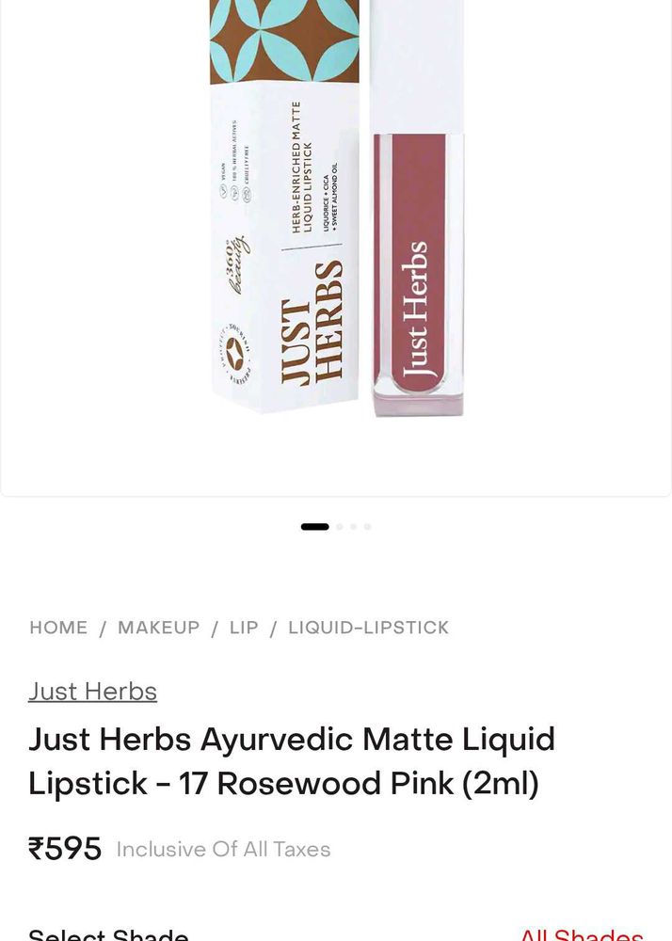Navigate to MAKEUP breadcrumb category
Screen dimensions: 672x941
tap(158, 628)
